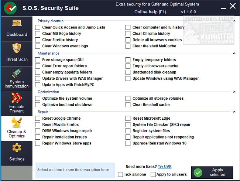Check Empty temporary folders option
The width and height of the screenshot is (240, 181).
(x=128, y=60)
